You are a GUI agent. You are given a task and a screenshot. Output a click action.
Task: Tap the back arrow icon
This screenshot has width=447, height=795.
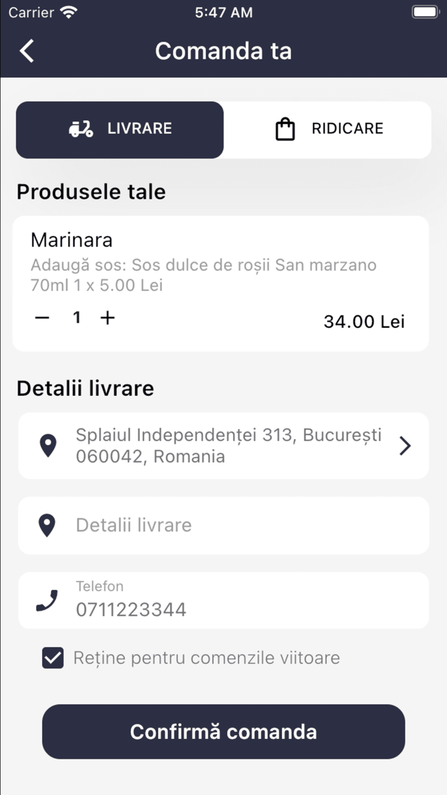pyautogui.click(x=27, y=51)
